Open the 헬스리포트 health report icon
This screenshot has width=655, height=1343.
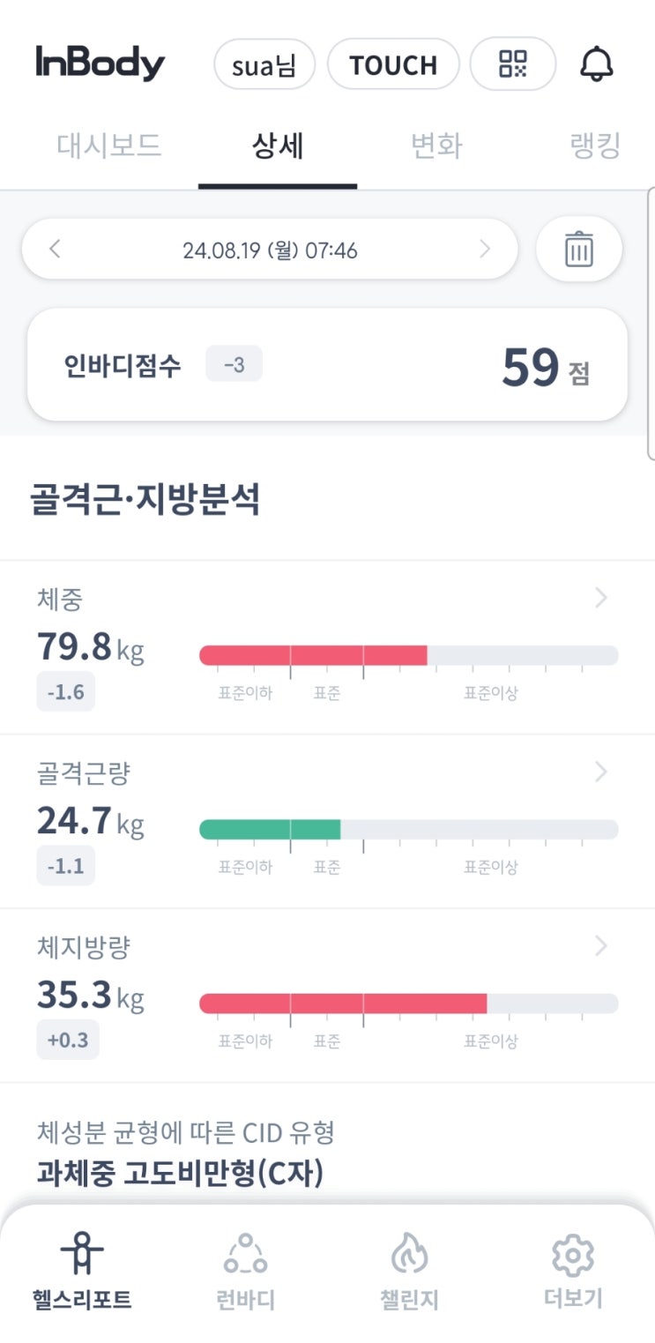[x=82, y=1252]
